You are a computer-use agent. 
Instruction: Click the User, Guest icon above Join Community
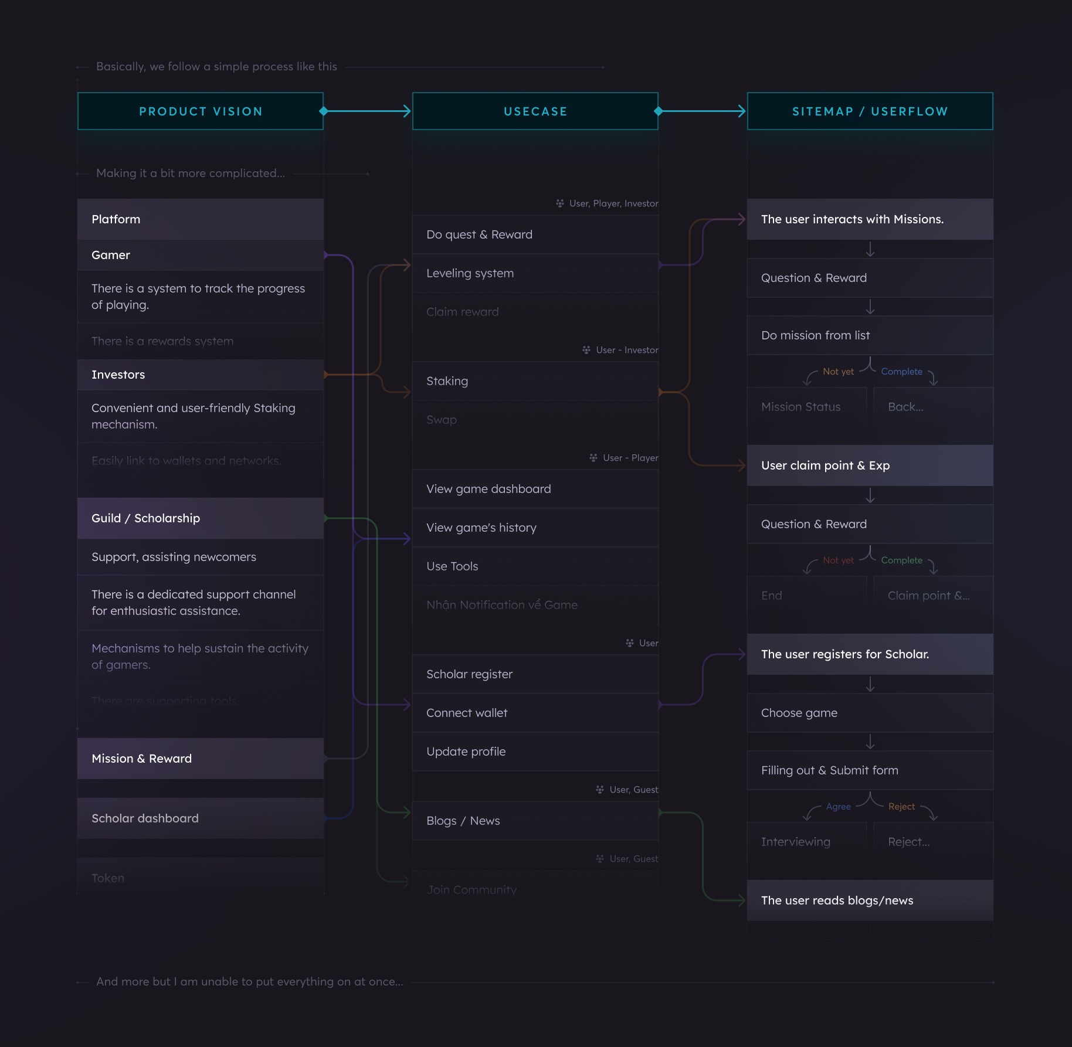(599, 858)
